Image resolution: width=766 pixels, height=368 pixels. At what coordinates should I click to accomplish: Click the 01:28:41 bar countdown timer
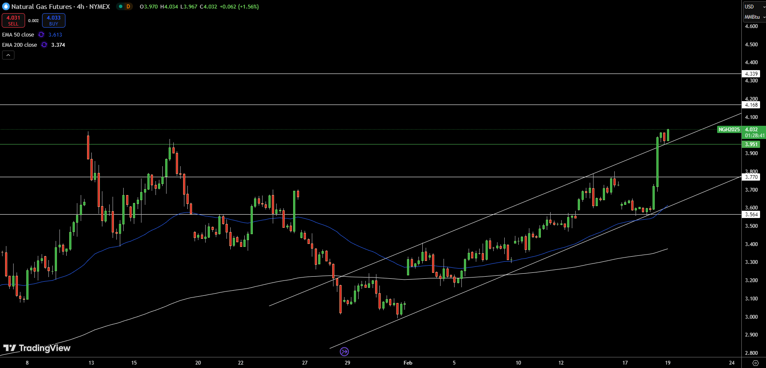click(x=755, y=136)
